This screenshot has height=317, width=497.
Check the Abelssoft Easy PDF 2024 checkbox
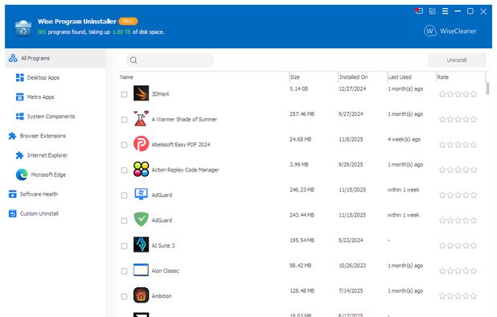pyautogui.click(x=124, y=145)
